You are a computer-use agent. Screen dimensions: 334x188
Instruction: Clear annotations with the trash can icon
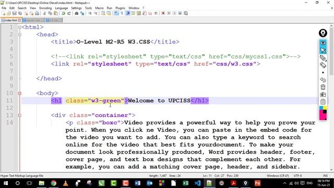click(323, 87)
